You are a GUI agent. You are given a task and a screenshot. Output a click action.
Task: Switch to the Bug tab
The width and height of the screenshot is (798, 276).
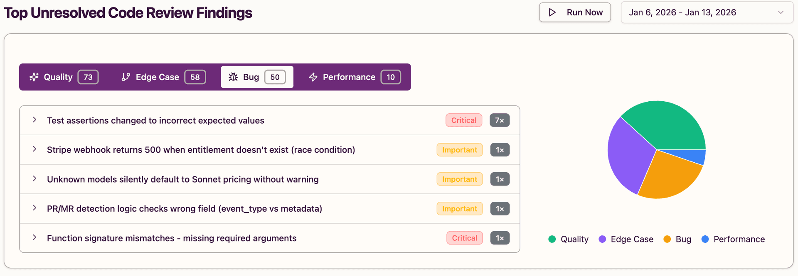click(256, 77)
